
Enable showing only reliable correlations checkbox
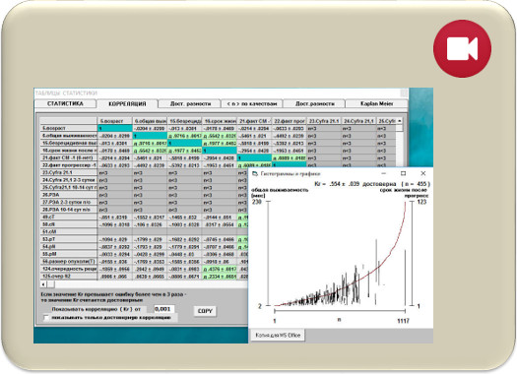coord(46,318)
